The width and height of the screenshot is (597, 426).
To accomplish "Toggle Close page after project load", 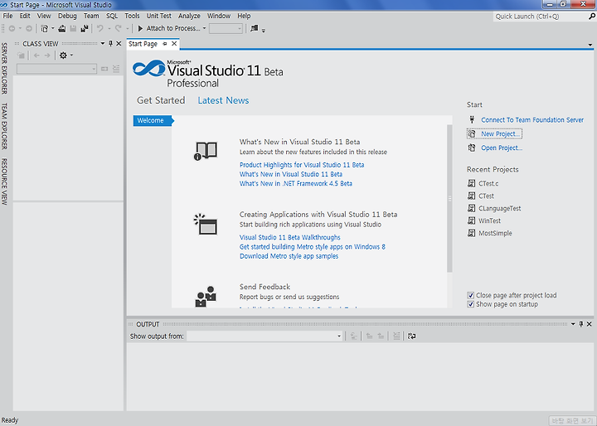I will click(x=471, y=295).
